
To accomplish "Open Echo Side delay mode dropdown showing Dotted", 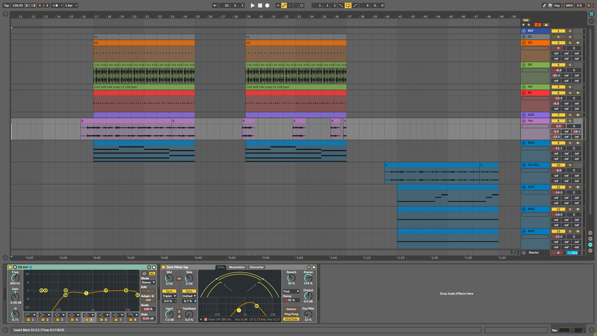I will pos(189,296).
